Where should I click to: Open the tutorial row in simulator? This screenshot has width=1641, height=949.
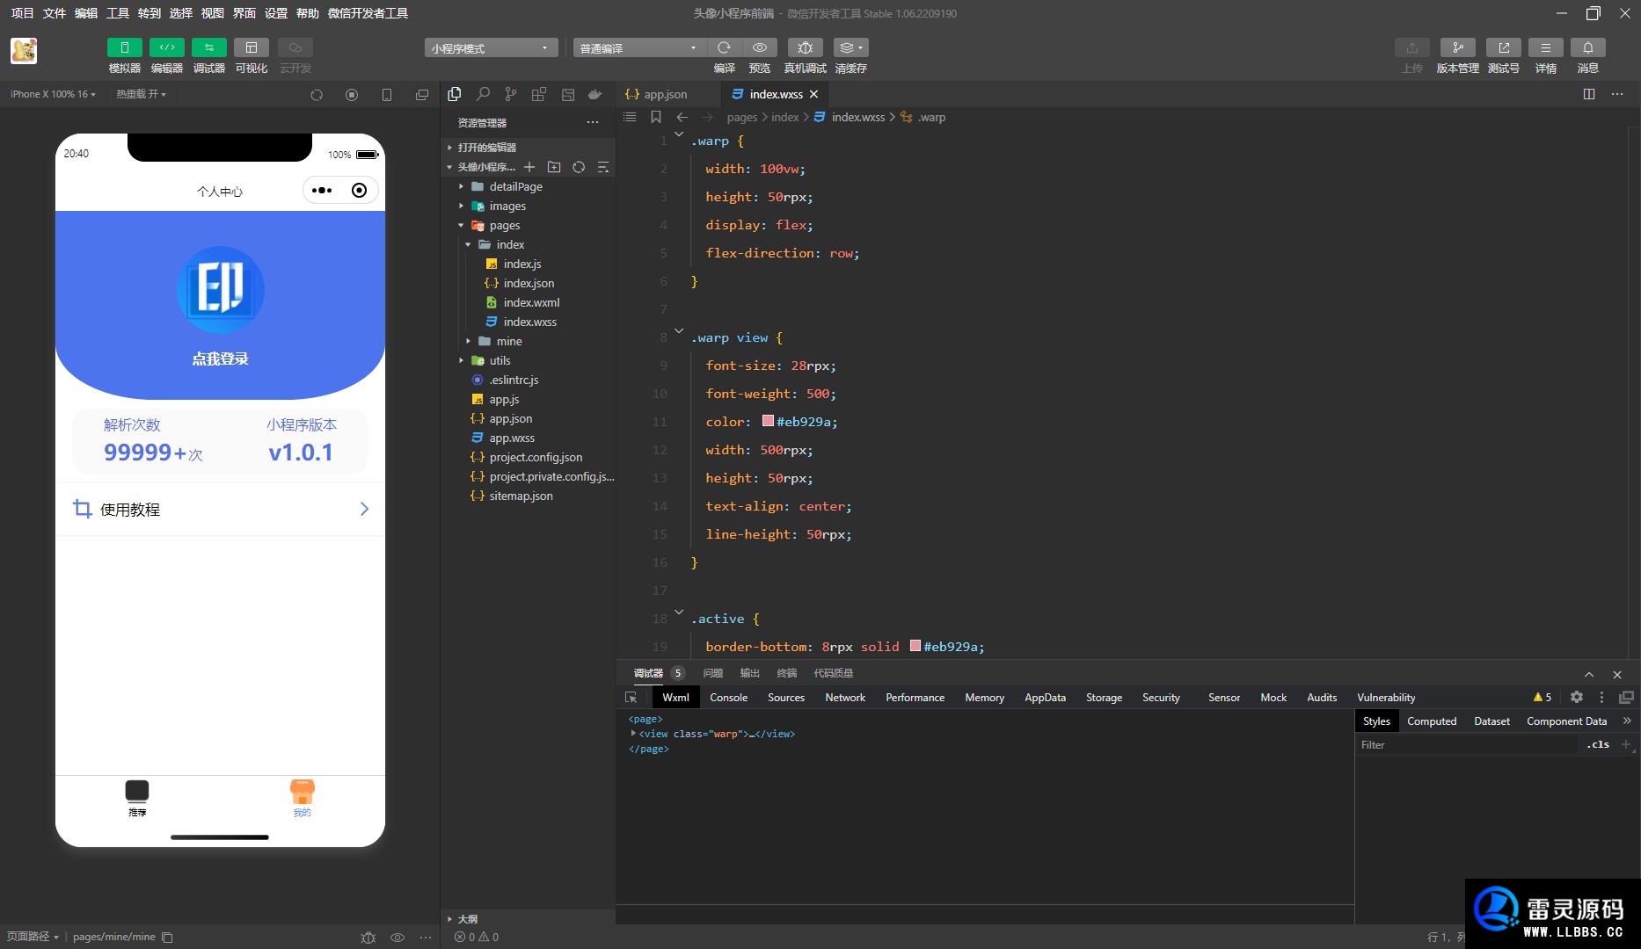click(220, 509)
